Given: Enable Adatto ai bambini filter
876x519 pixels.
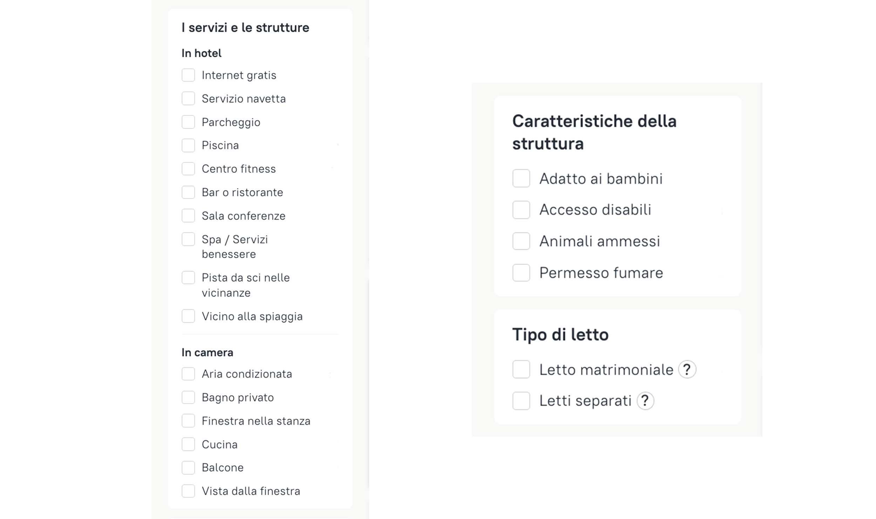Looking at the screenshot, I should (x=521, y=178).
